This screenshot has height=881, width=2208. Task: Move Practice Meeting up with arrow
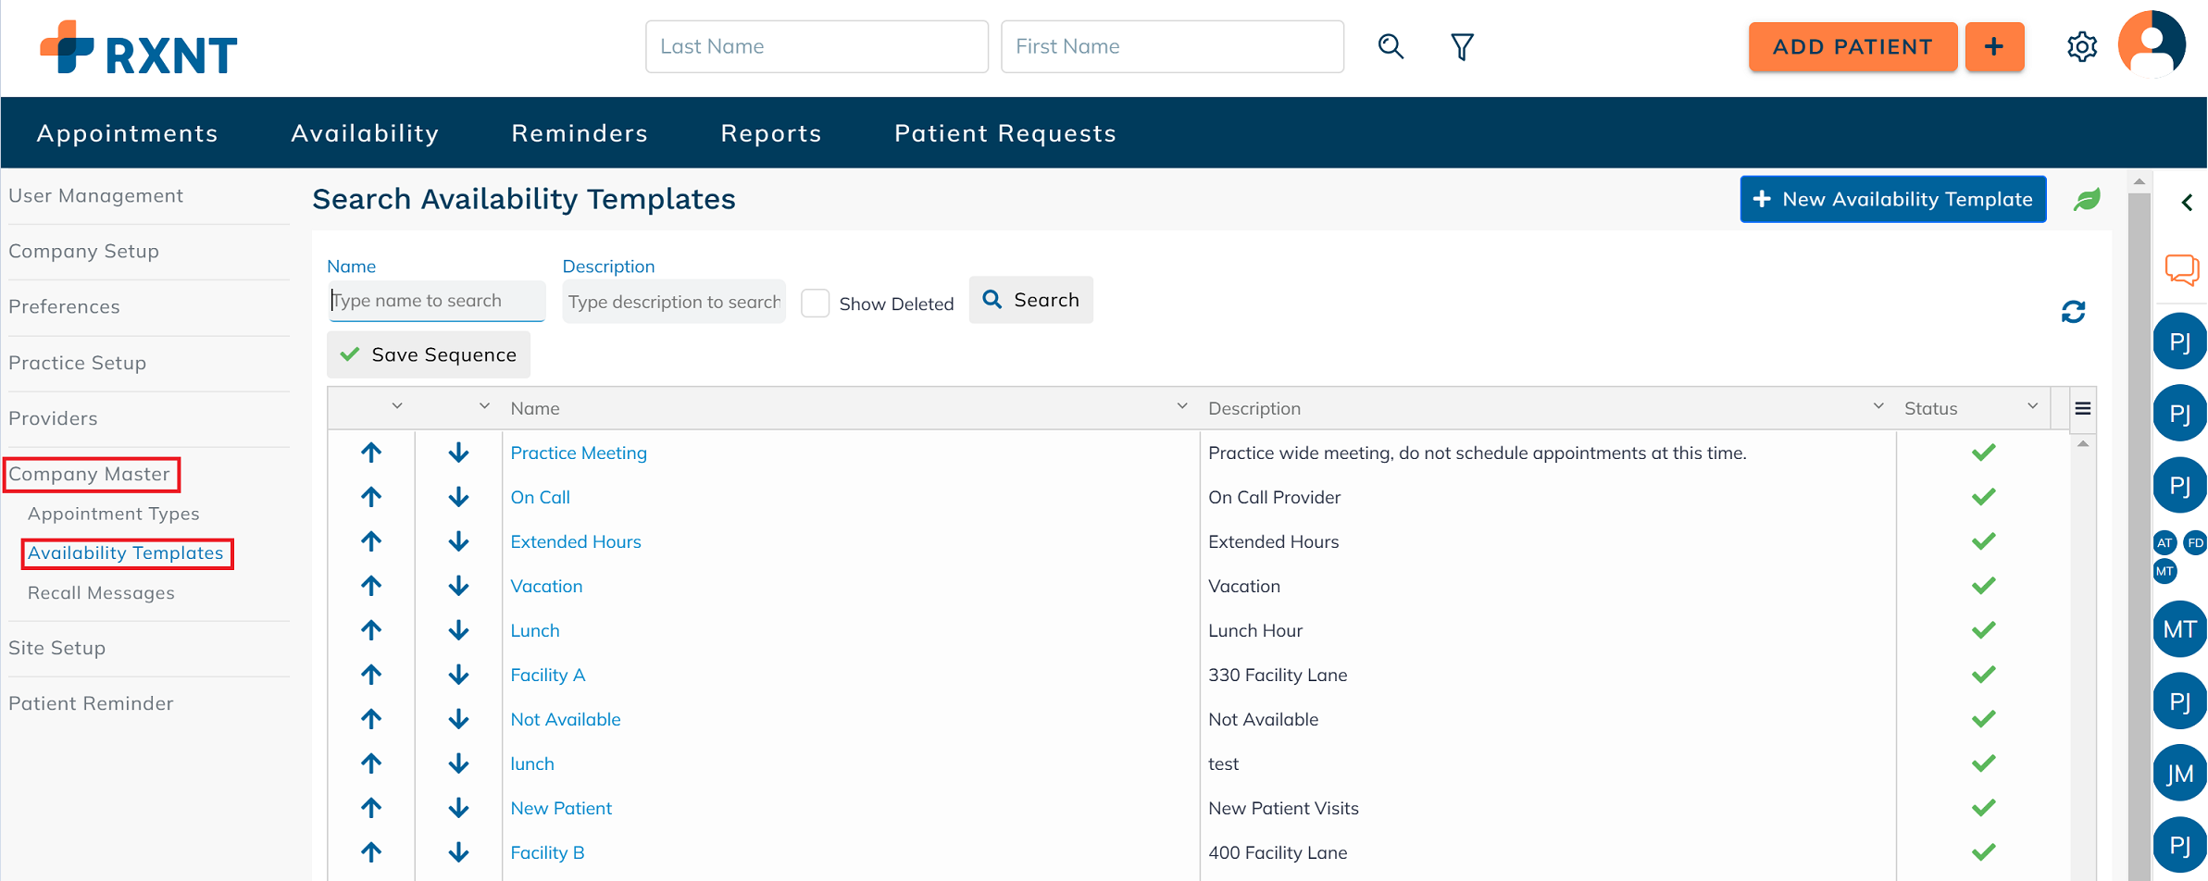click(x=371, y=453)
